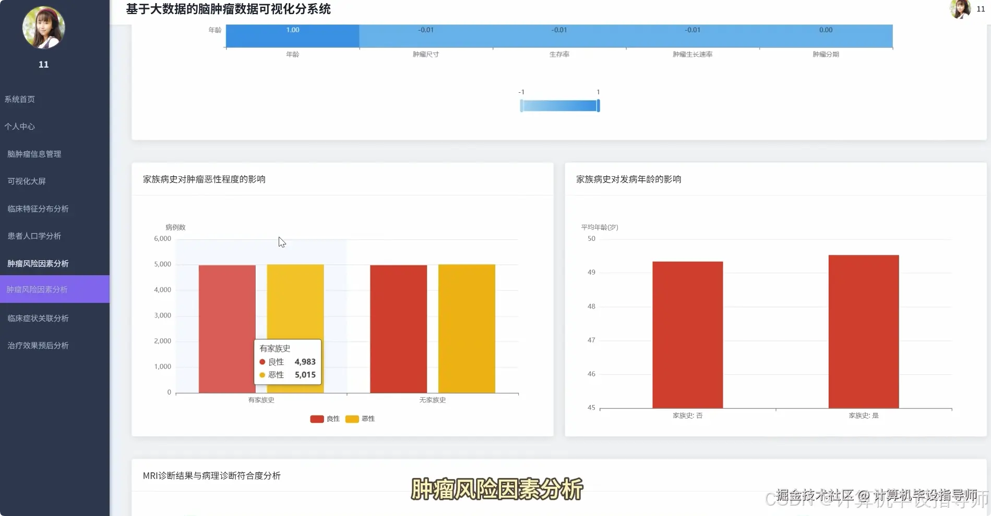Image resolution: width=991 pixels, height=516 pixels.
Task: Click the 家族史: 是 average age bar
Action: click(x=864, y=331)
